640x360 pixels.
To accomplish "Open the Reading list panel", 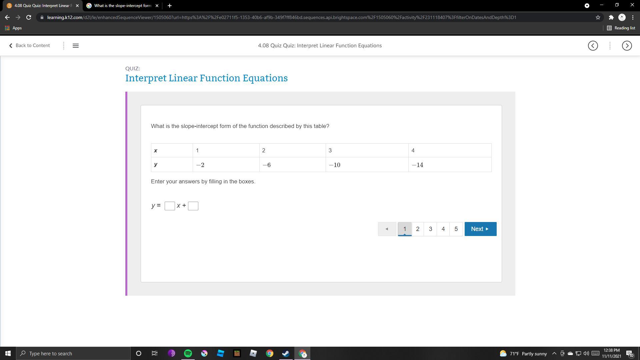I will click(621, 28).
